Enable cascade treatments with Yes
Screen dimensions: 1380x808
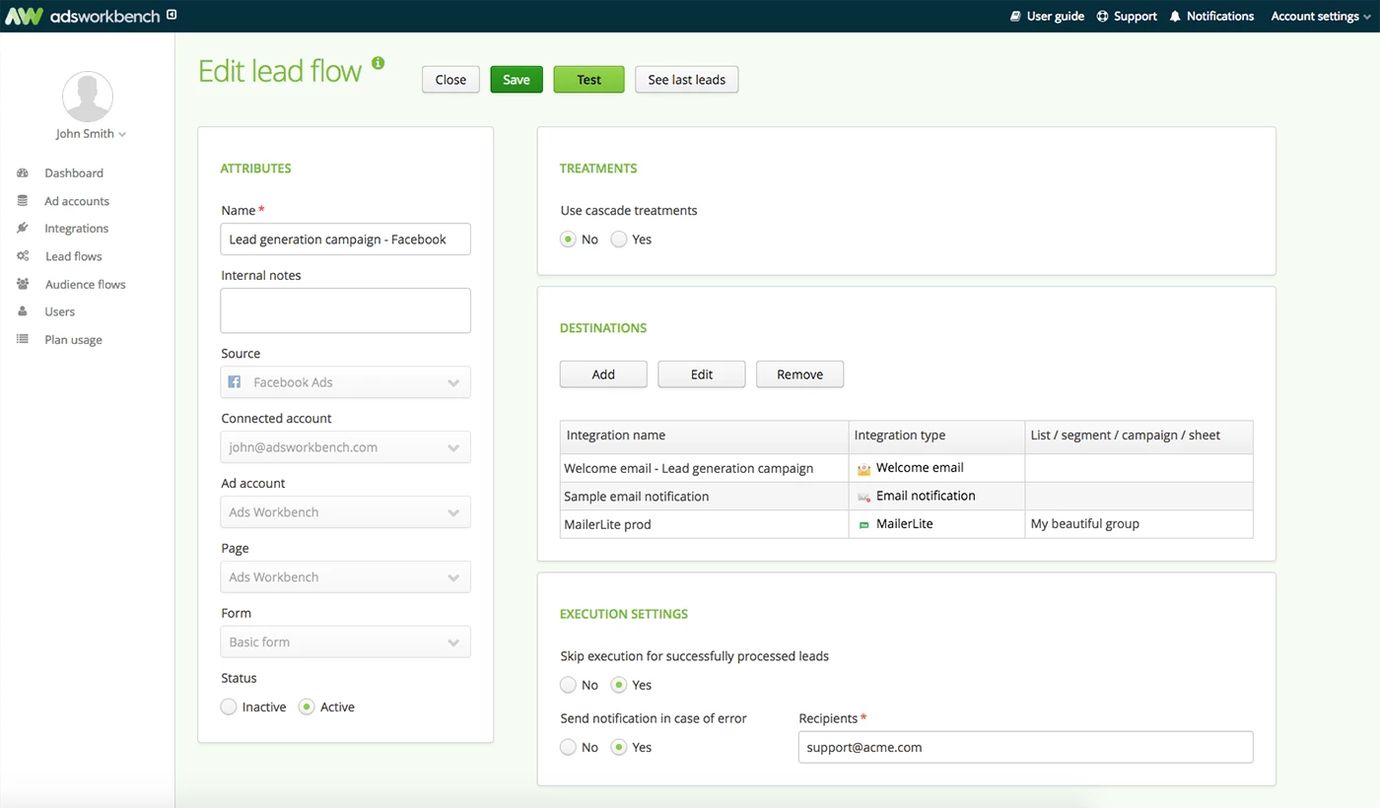click(619, 239)
